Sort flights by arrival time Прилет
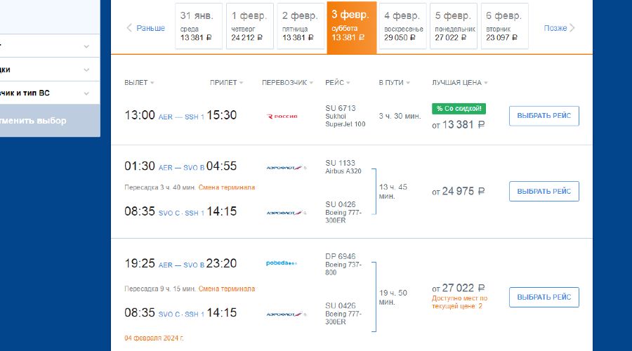 [226, 83]
